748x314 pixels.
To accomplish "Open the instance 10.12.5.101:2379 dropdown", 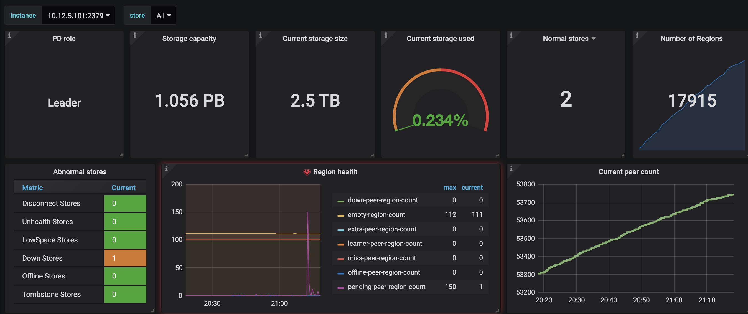I will pos(78,16).
